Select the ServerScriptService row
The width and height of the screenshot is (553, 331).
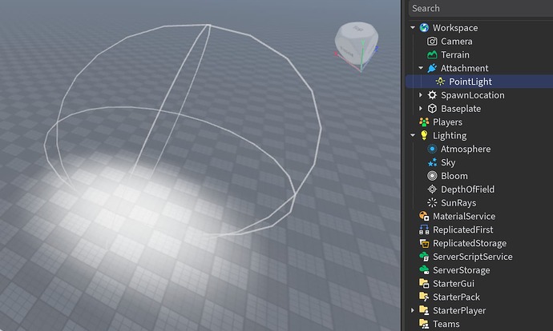479,257
